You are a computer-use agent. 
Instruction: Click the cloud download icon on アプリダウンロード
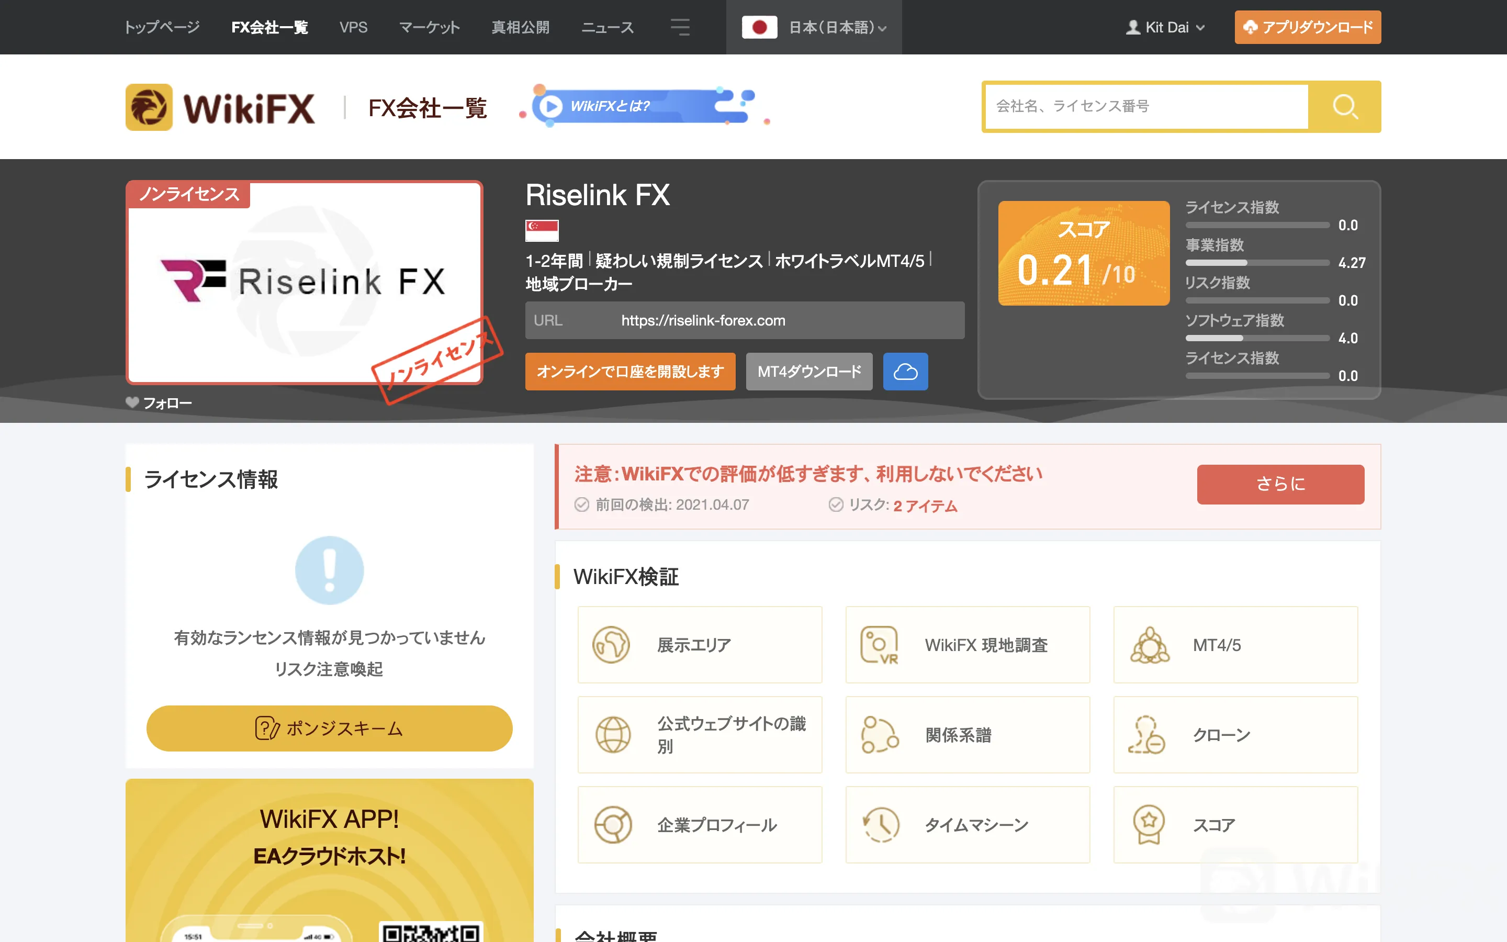[1251, 27]
